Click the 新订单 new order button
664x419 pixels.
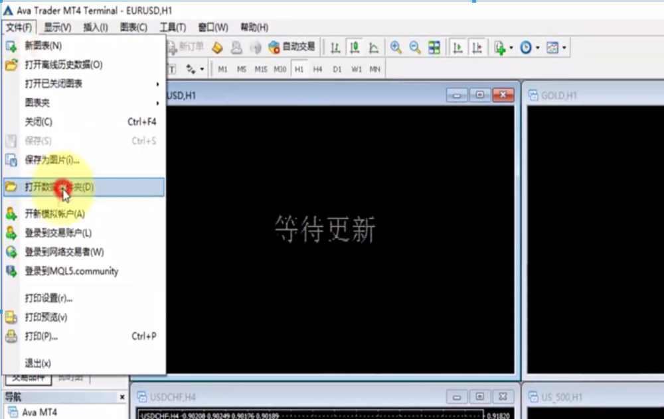click(x=185, y=47)
